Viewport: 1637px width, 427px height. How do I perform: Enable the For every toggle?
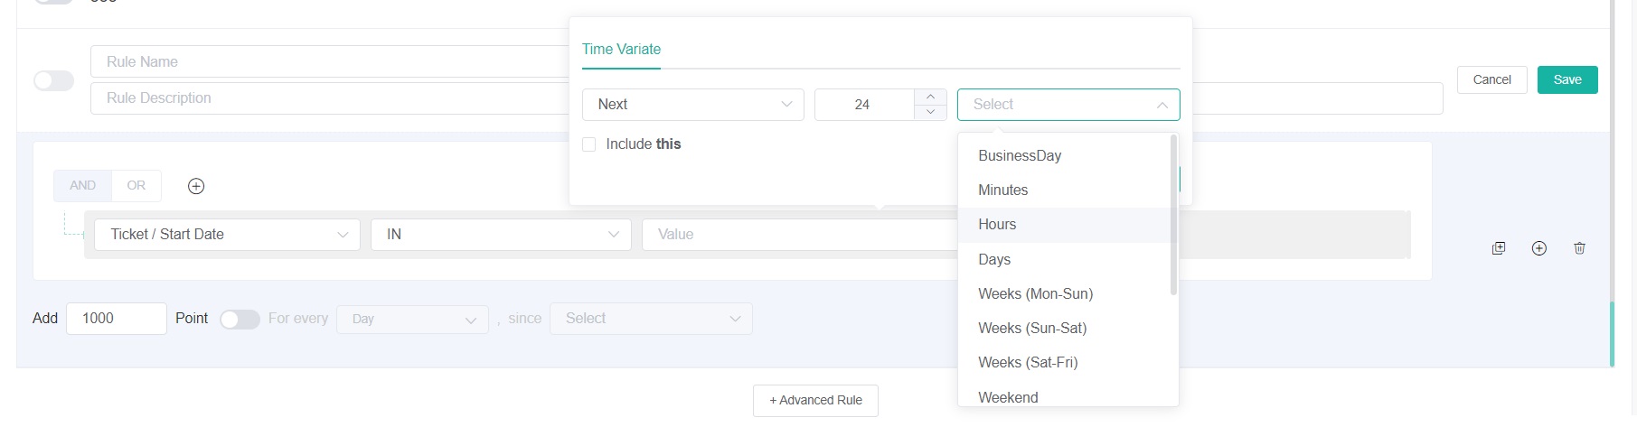click(240, 320)
